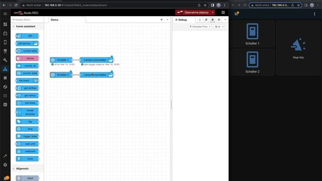Toggle Hue Iris light card

point(298,48)
